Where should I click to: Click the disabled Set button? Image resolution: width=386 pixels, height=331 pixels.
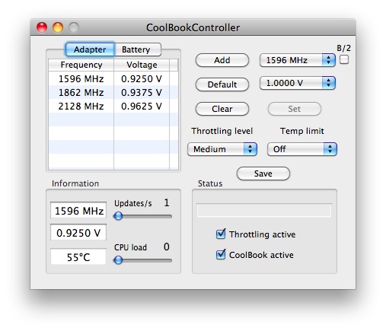295,109
